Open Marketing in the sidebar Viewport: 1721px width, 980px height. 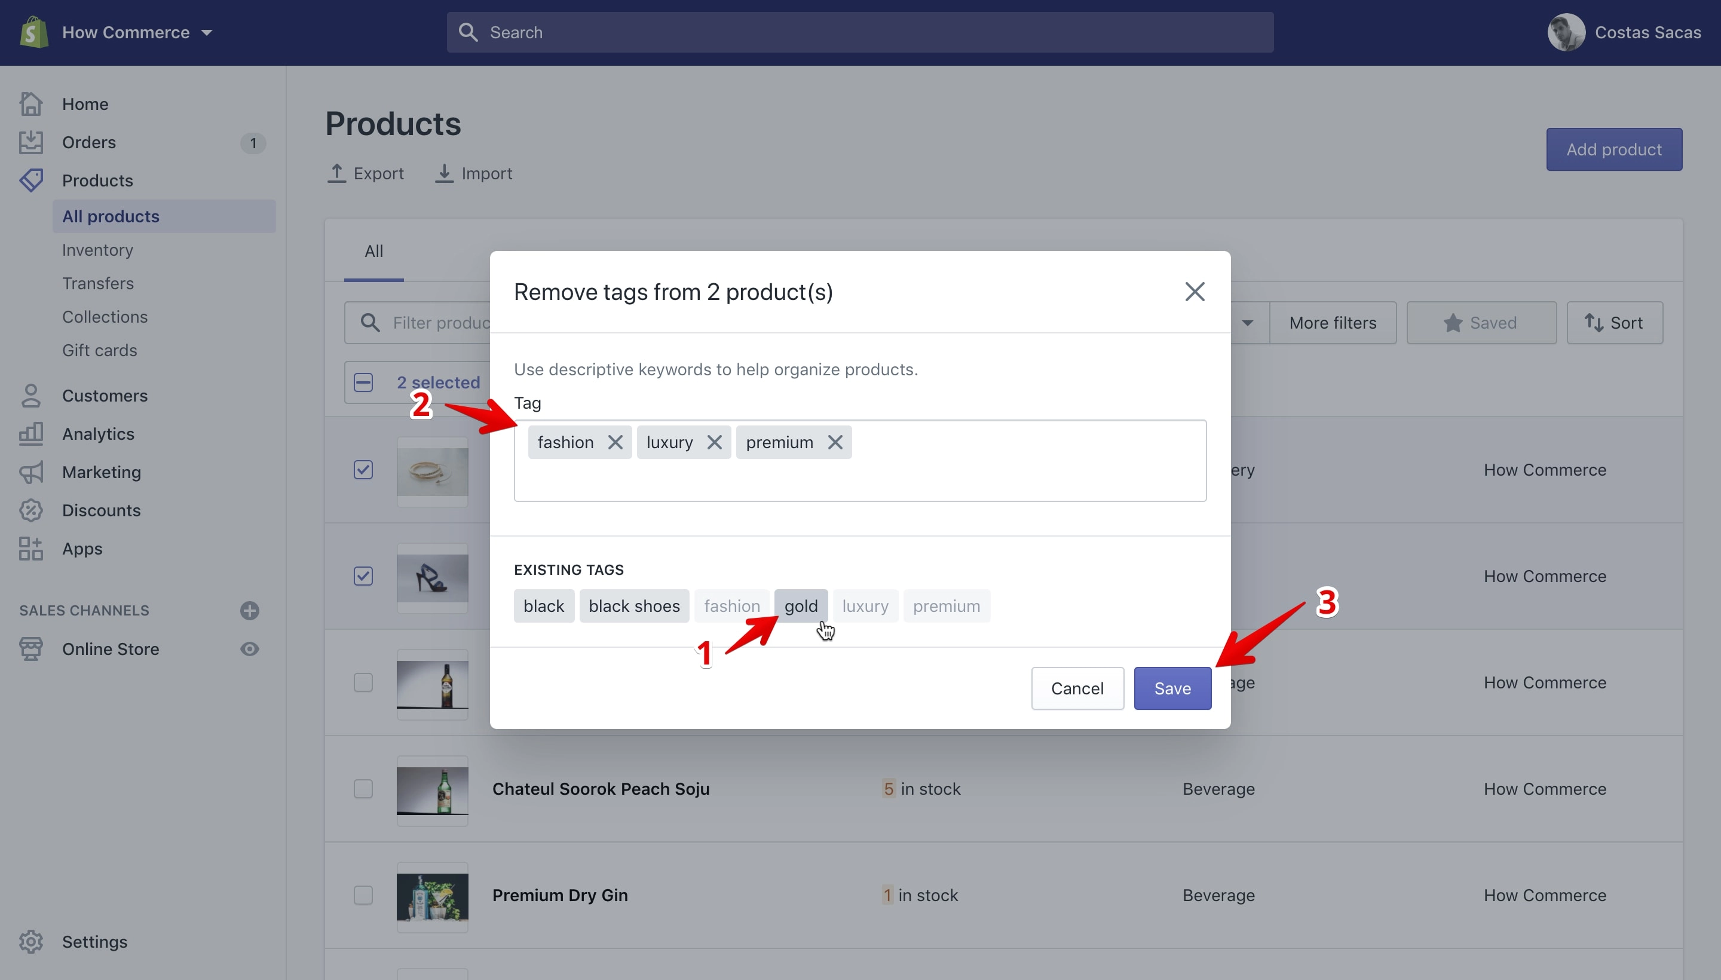[x=102, y=473]
